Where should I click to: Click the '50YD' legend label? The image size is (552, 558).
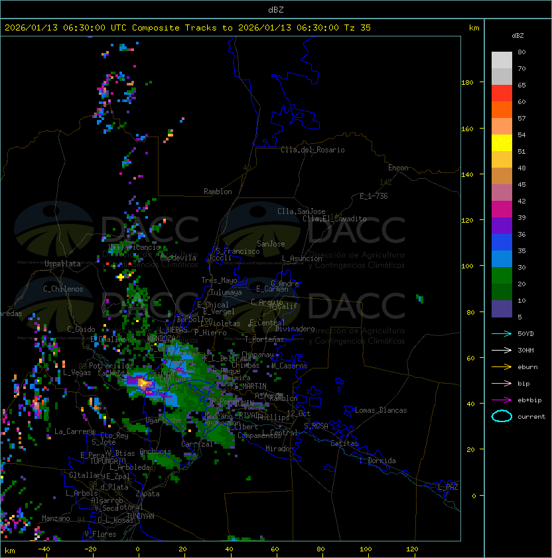[x=525, y=334]
